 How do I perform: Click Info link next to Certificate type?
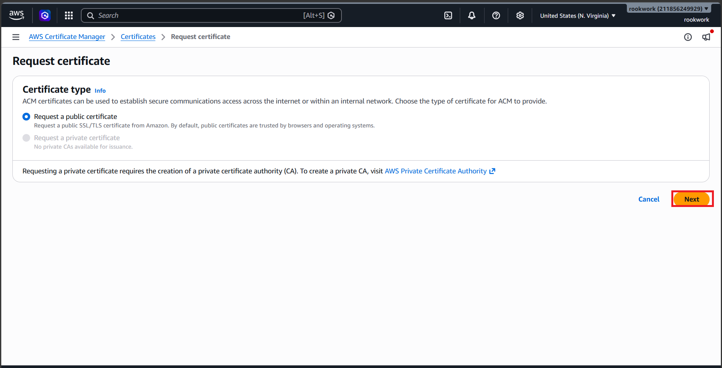(100, 91)
